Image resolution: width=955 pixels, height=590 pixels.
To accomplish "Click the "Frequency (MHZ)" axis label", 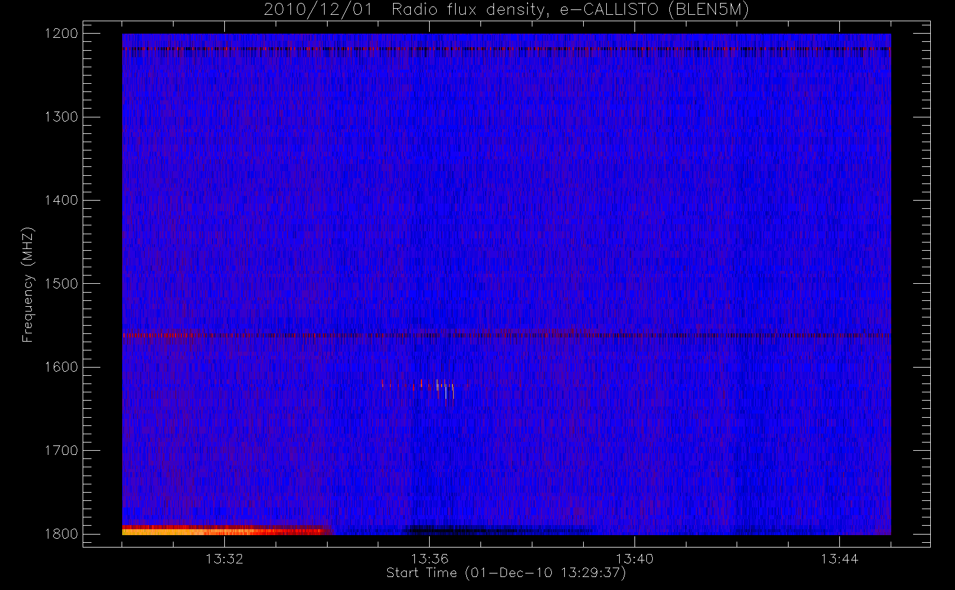I will [x=28, y=284].
